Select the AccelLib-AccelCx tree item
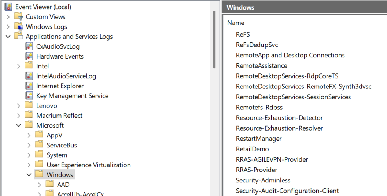Viewport: 387px width, 196px height. pos(80,193)
